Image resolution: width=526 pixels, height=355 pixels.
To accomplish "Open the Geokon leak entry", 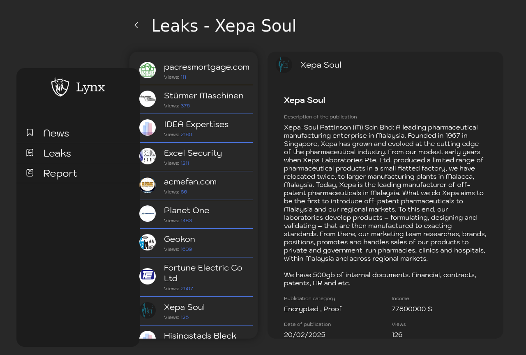I will [x=196, y=243].
